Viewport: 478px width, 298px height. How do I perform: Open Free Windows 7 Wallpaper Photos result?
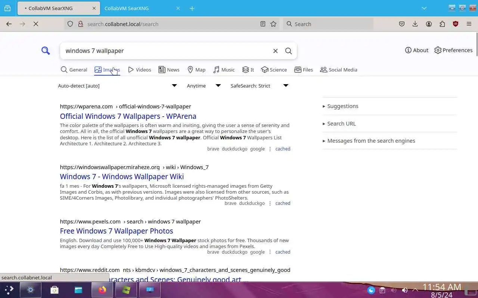click(x=117, y=231)
